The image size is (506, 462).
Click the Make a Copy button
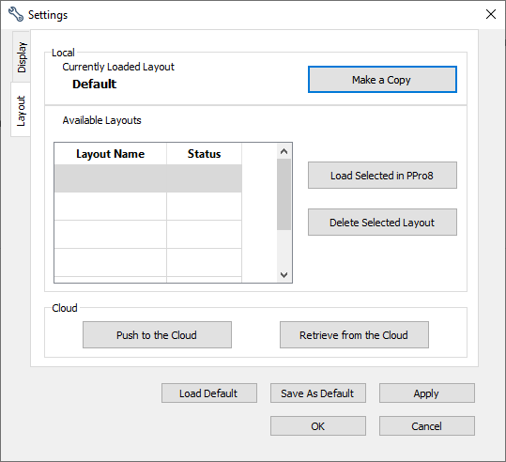point(382,80)
